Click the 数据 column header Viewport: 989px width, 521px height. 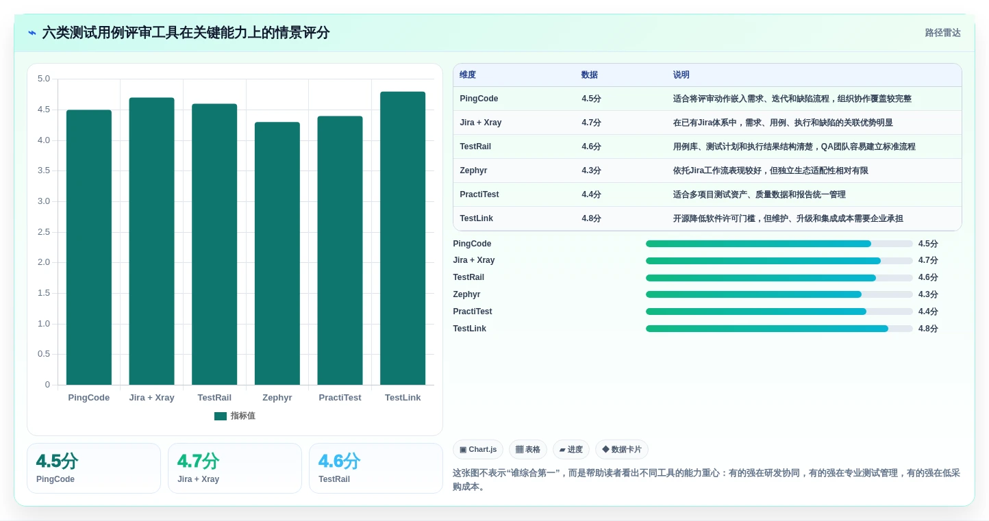click(590, 75)
